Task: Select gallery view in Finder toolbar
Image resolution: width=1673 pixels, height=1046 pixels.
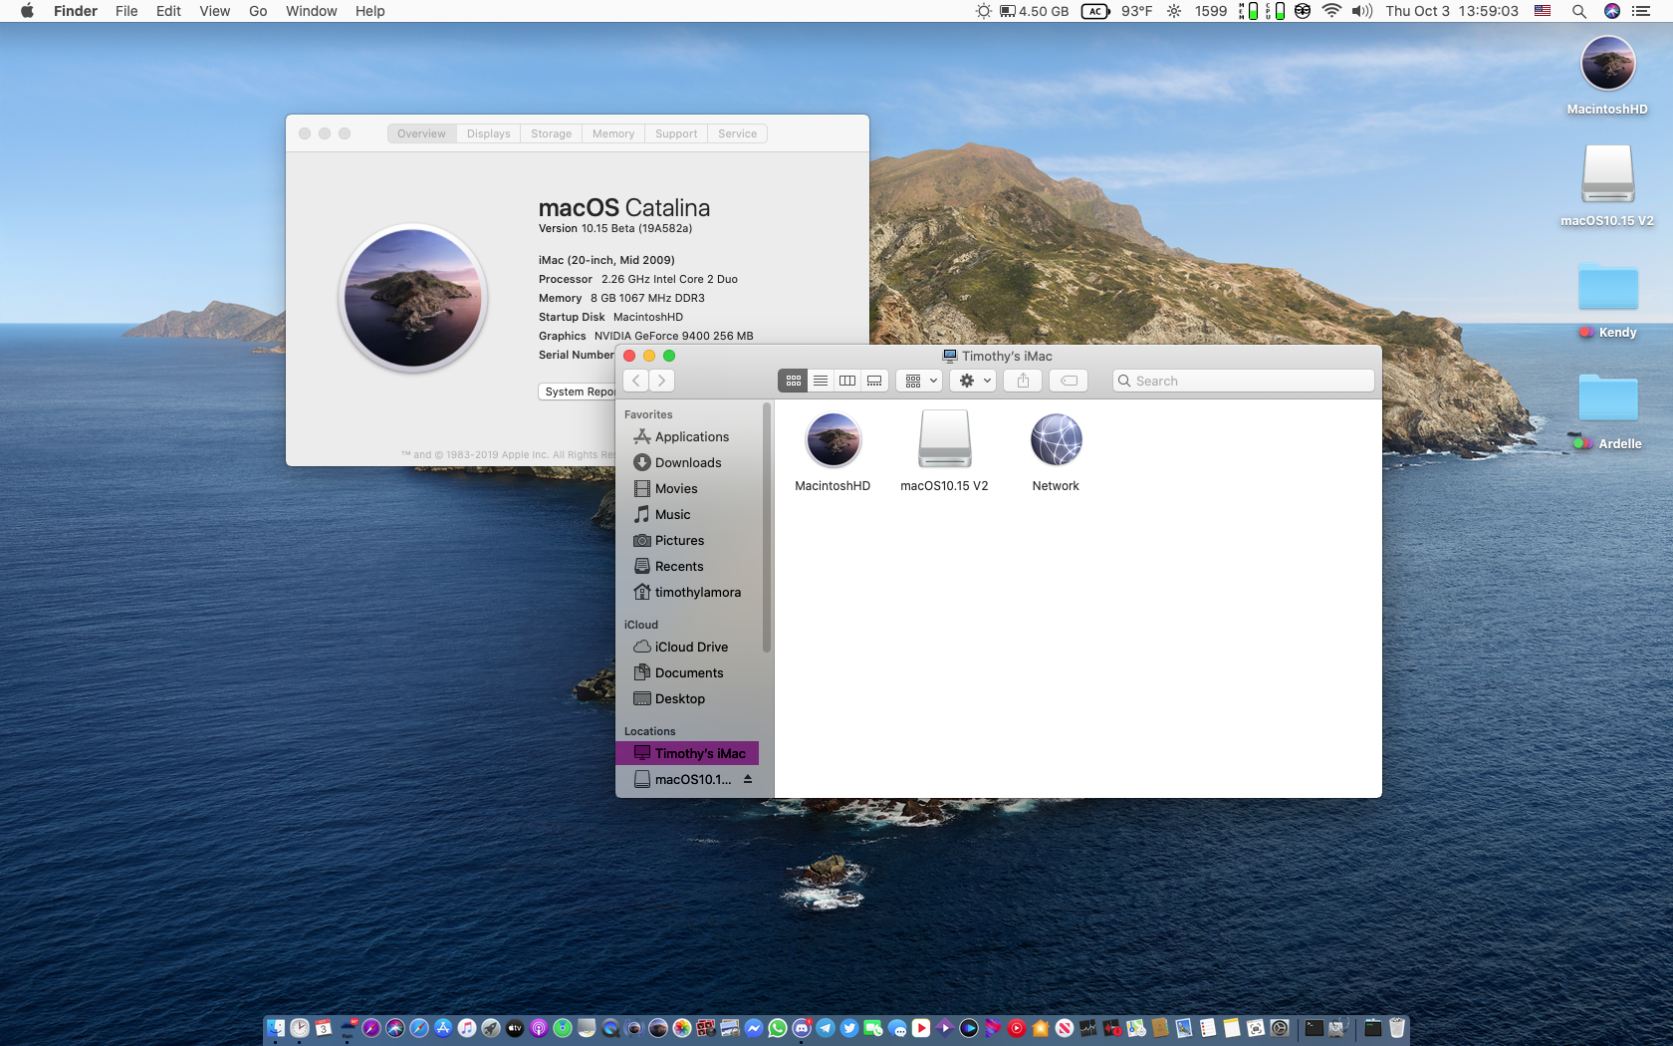Action: point(874,381)
